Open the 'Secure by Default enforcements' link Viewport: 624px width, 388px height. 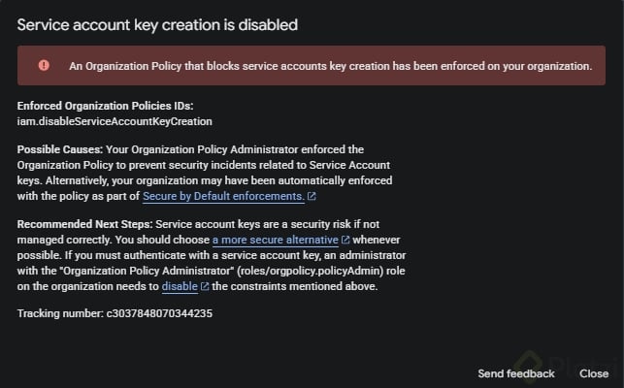223,196
